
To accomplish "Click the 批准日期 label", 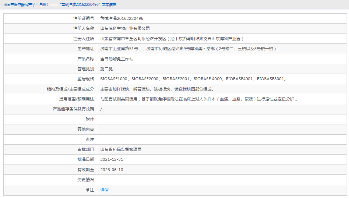I will 86,159.
